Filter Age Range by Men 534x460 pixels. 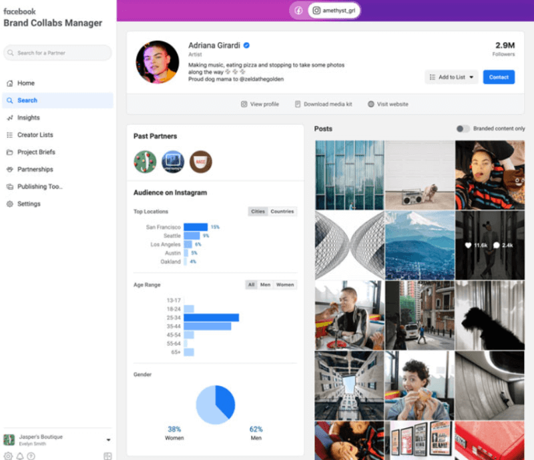click(x=265, y=285)
